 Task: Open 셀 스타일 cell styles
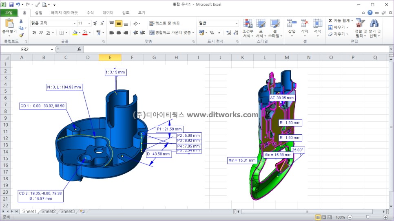[275, 28]
